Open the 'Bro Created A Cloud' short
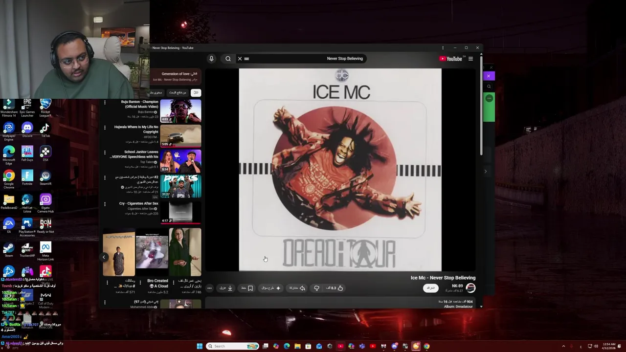626x352 pixels. point(152,252)
